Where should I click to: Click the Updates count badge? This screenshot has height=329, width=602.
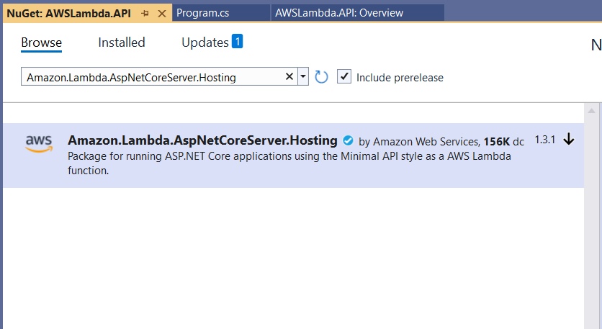click(237, 42)
